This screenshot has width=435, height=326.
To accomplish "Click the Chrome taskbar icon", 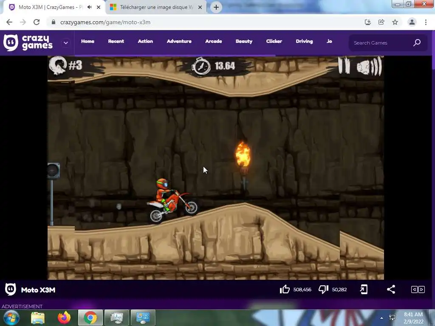I will [90, 318].
